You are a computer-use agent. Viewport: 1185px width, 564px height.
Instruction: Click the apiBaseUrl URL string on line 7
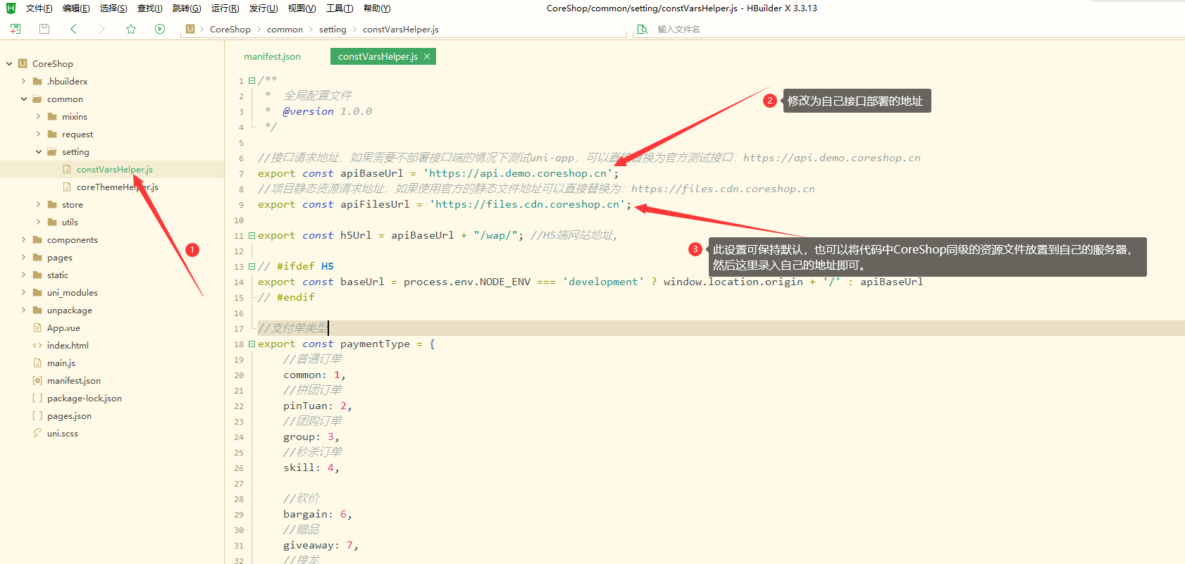[518, 174]
